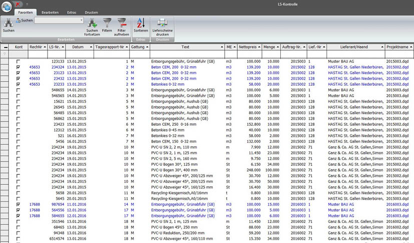414x243 pixels.
Task: Sort by the RechNr column header
Action: (x=38, y=47)
